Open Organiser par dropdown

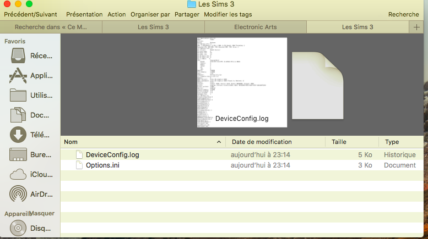(150, 14)
